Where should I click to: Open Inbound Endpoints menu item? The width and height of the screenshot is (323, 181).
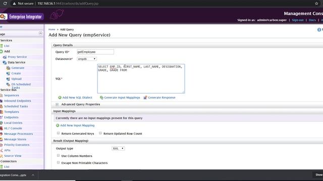click(18, 101)
